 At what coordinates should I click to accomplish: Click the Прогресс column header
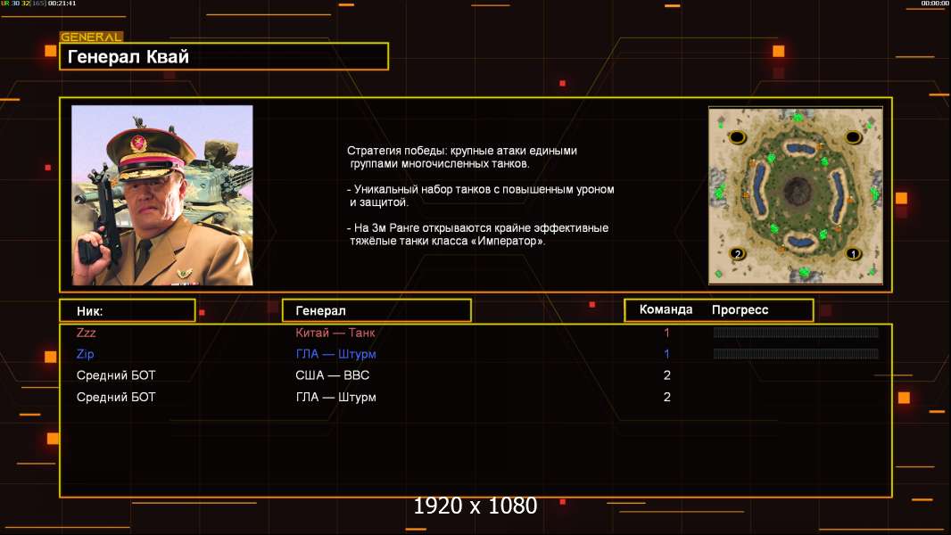(740, 309)
